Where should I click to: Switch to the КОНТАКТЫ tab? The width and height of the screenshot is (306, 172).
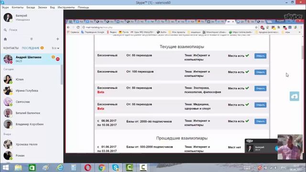click(x=11, y=48)
